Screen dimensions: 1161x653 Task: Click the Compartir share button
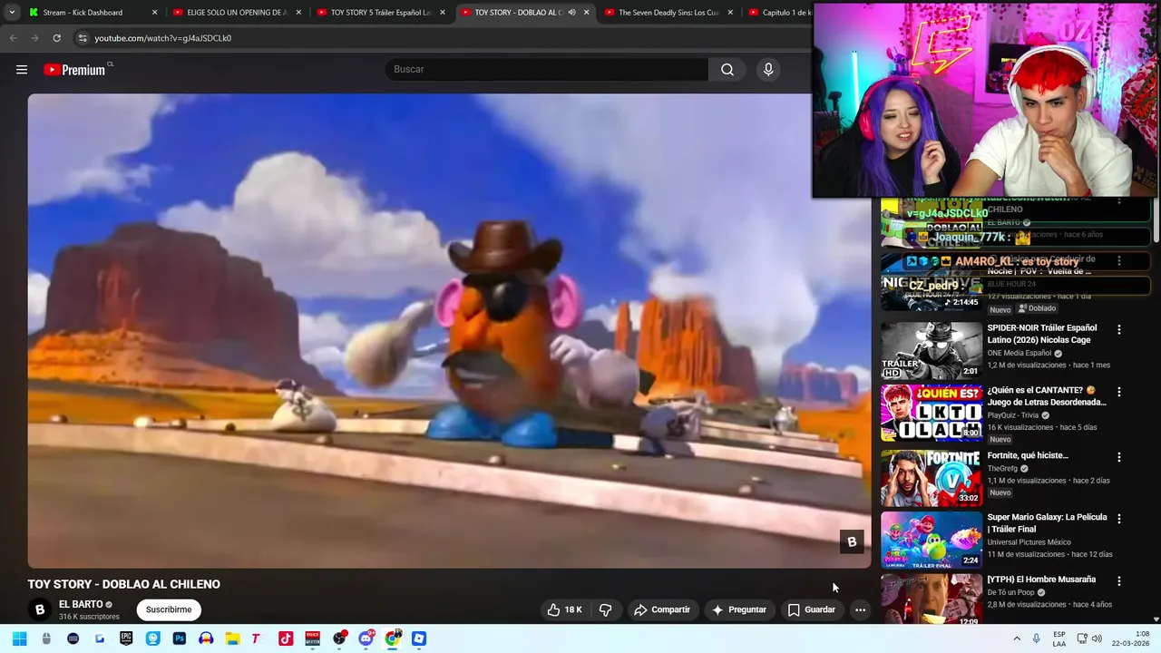tap(662, 609)
